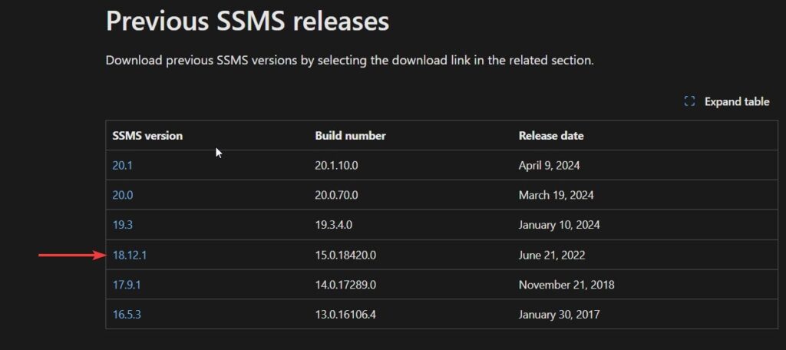
Task: Download SSMS version 18.12.1
Action: 129,255
